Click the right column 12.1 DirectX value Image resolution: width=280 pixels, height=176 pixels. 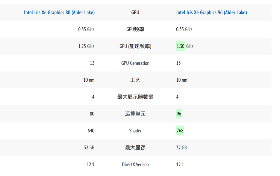tap(180, 164)
